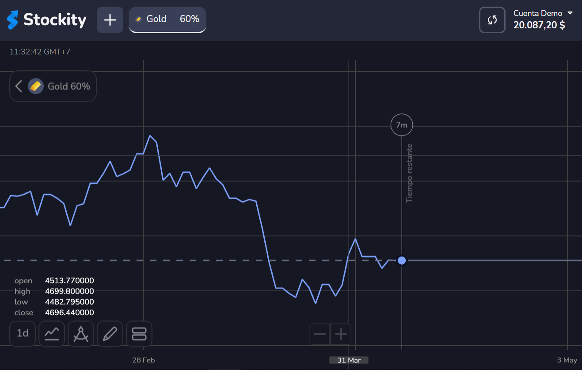Click the high value 4699.800000

(69, 291)
